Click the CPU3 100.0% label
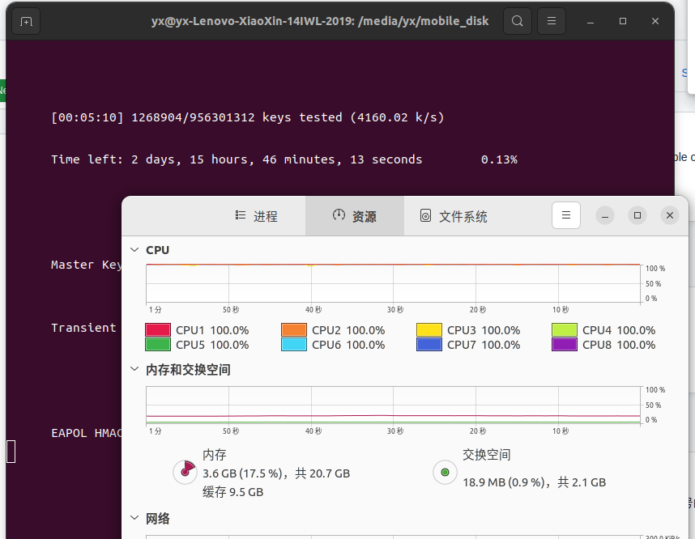This screenshot has height=539, width=695. point(484,330)
